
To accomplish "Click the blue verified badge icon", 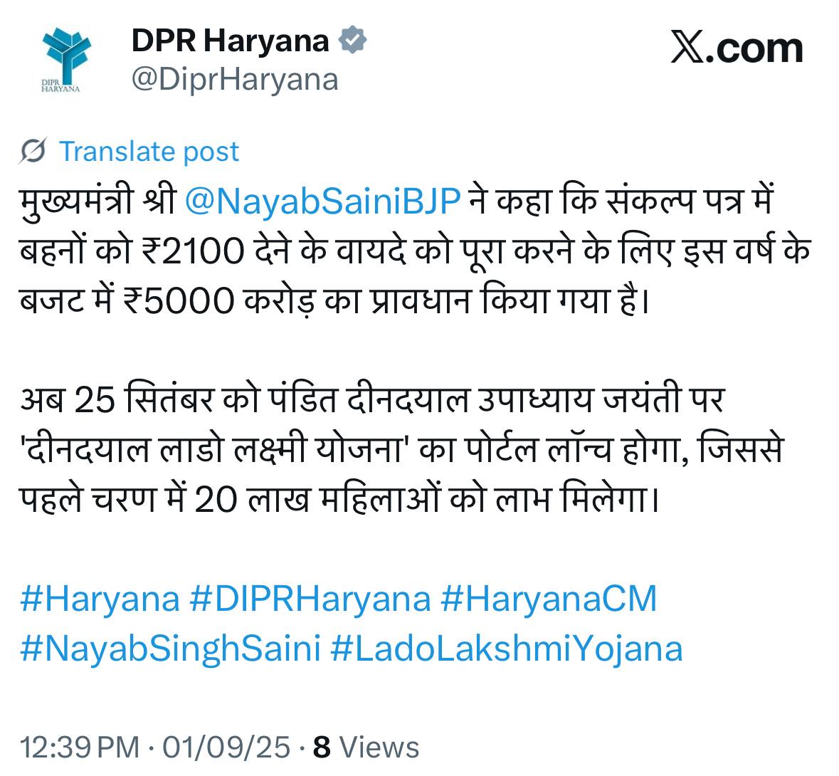I will coord(353,41).
